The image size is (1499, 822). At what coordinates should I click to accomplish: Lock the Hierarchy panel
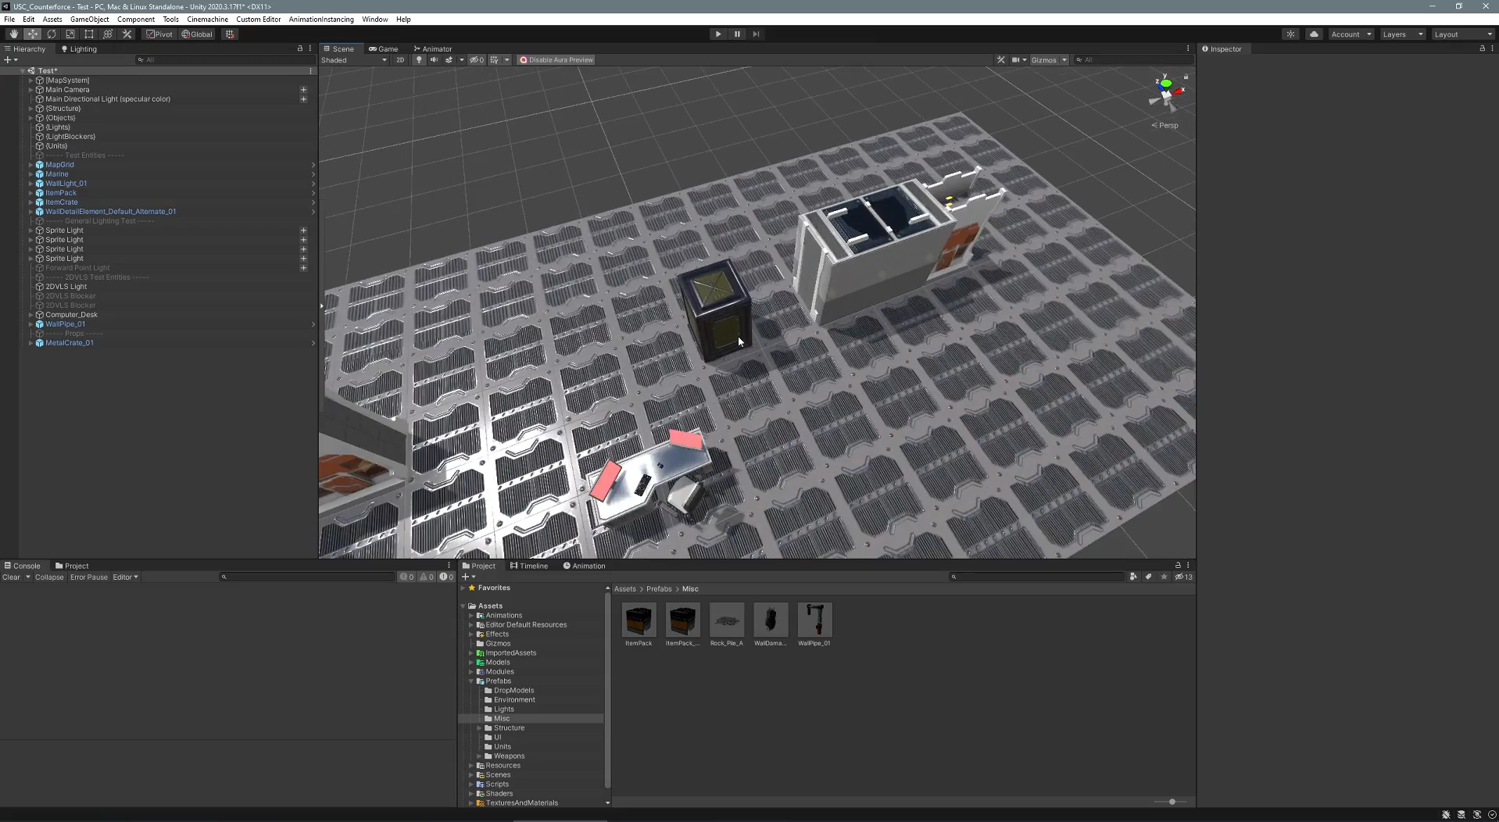click(300, 48)
